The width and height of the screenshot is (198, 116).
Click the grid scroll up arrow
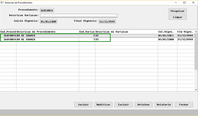pos(196,32)
